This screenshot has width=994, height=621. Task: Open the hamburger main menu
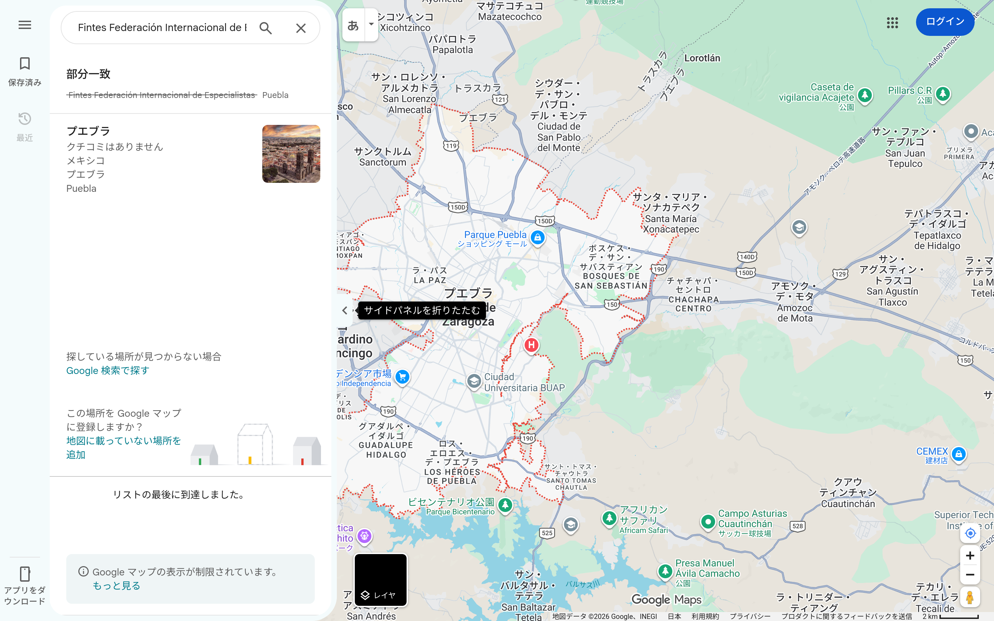pos(25,25)
